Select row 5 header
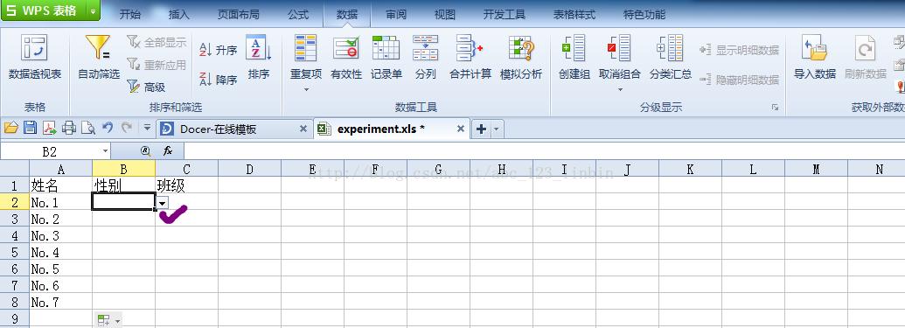 click(x=15, y=253)
